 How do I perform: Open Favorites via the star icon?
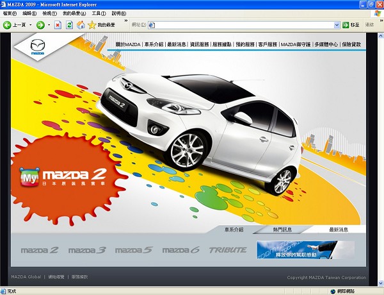[92, 25]
